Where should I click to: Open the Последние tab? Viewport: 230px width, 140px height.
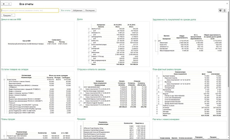[x=90, y=10]
